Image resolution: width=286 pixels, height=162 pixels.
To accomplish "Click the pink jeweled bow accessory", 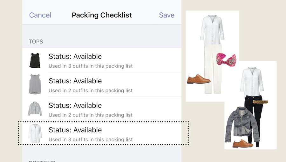I will tap(226, 59).
